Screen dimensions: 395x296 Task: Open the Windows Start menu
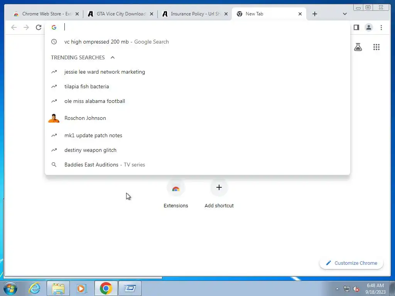[10, 288]
